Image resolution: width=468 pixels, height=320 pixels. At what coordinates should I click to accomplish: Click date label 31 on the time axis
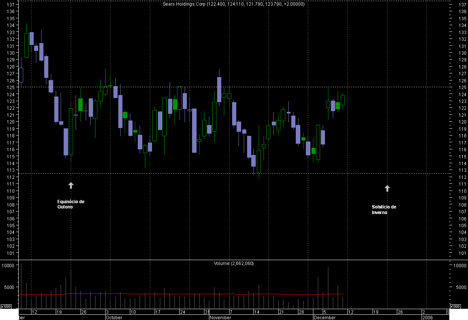(207, 312)
